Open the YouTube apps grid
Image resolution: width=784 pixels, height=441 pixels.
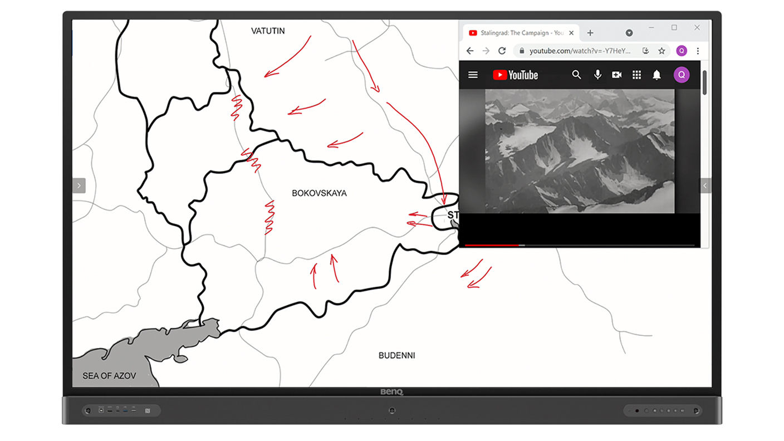pos(636,75)
